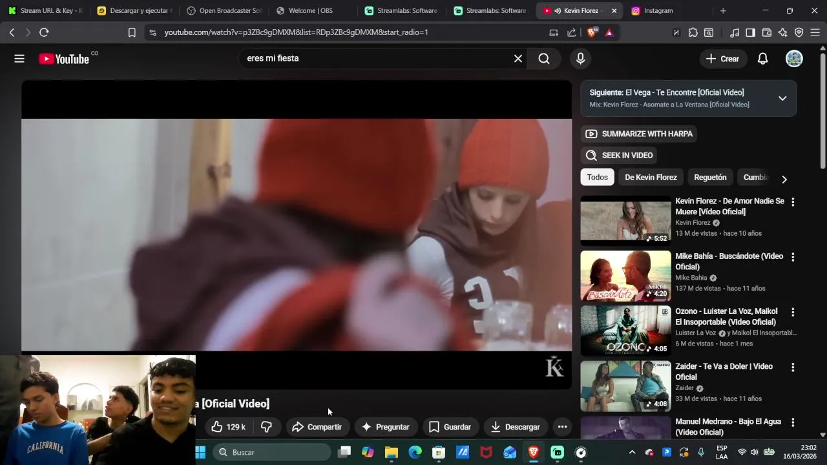Save the video with Guardar
Image resolution: width=827 pixels, height=465 pixels.
pos(450,427)
